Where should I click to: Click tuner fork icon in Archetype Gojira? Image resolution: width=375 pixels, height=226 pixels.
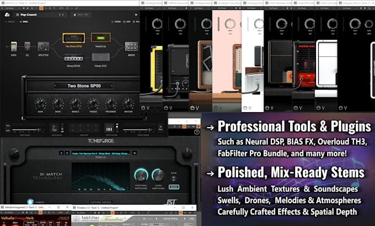tap(197, 108)
